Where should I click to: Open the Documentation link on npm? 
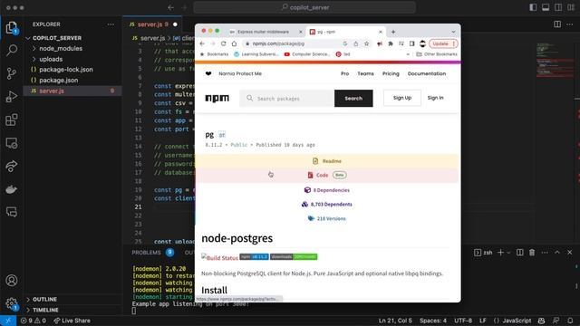(x=427, y=73)
